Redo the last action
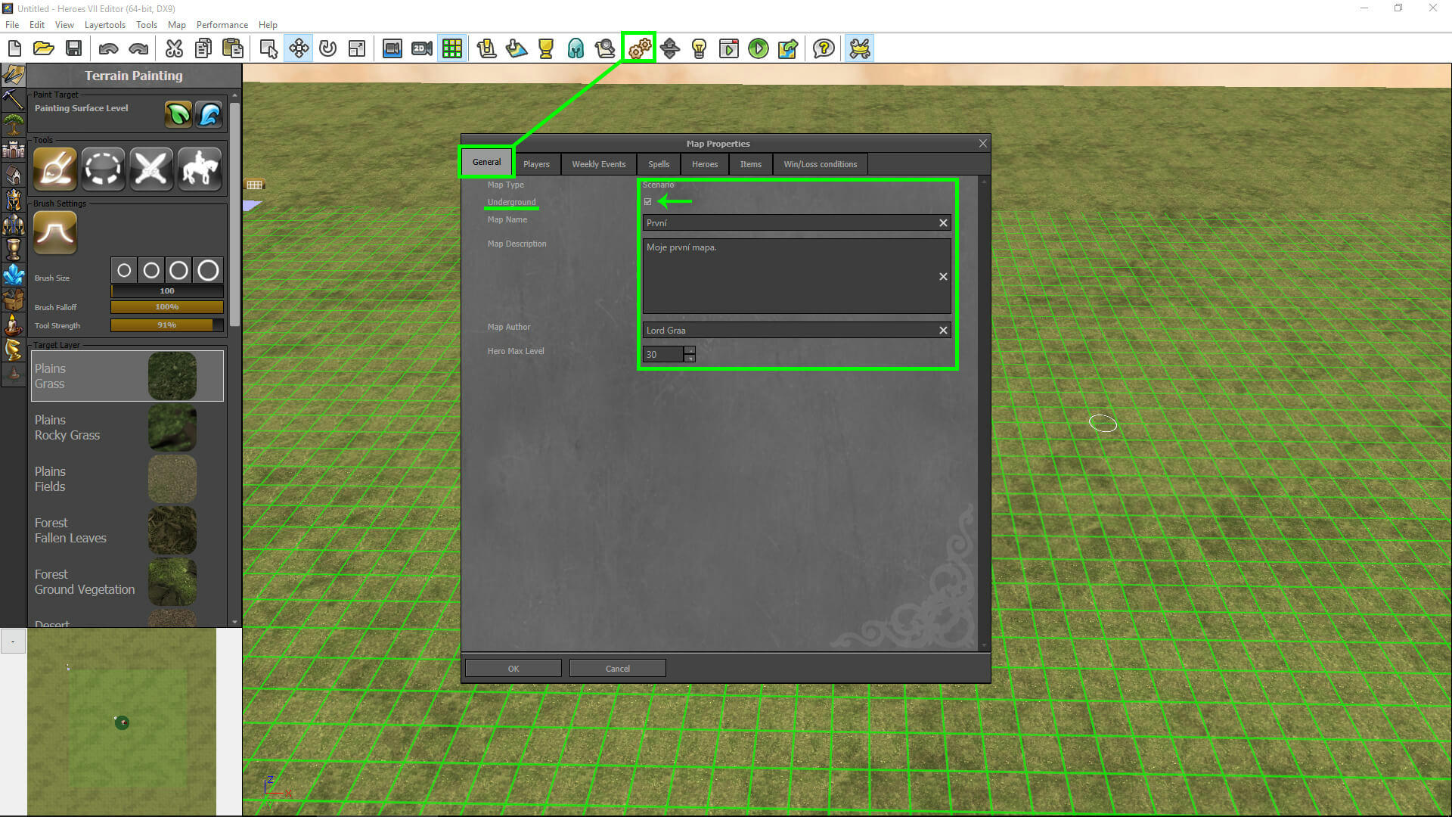Screen dimensions: 1452x817 [138, 48]
